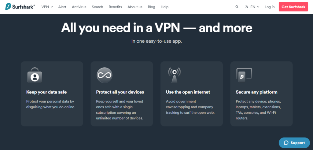Image resolution: width=313 pixels, height=150 pixels.
Task: Click the Support chat bubble icon
Action: point(286,143)
